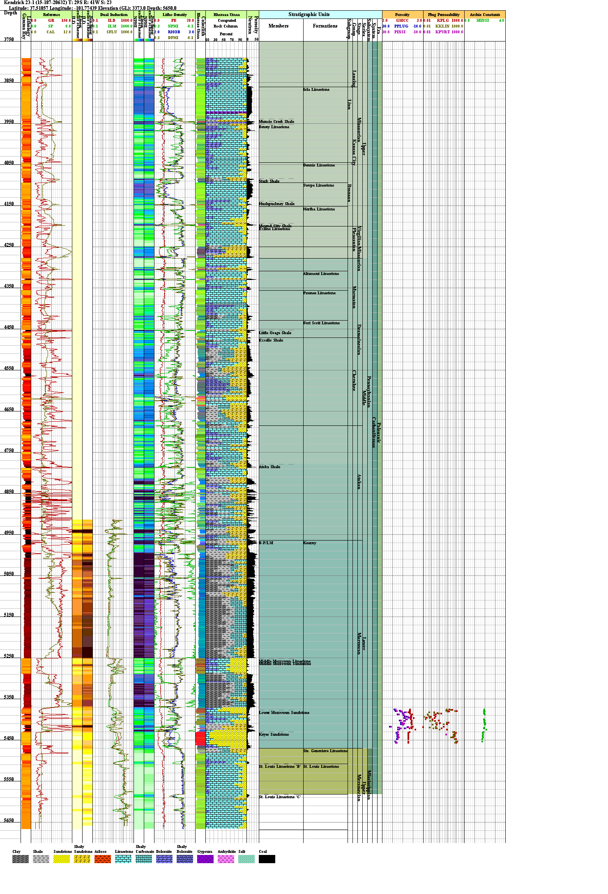The image size is (608, 894).
Task: Click the Archie Constants track header
Action: click(485, 14)
